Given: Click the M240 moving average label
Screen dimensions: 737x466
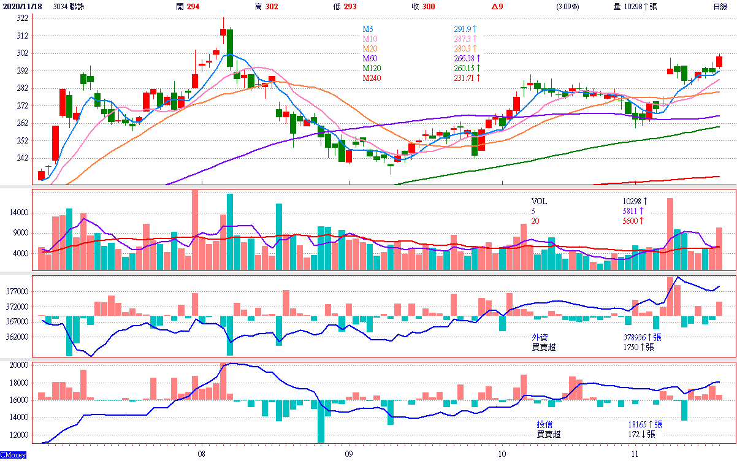Looking at the screenshot, I should pos(372,78).
